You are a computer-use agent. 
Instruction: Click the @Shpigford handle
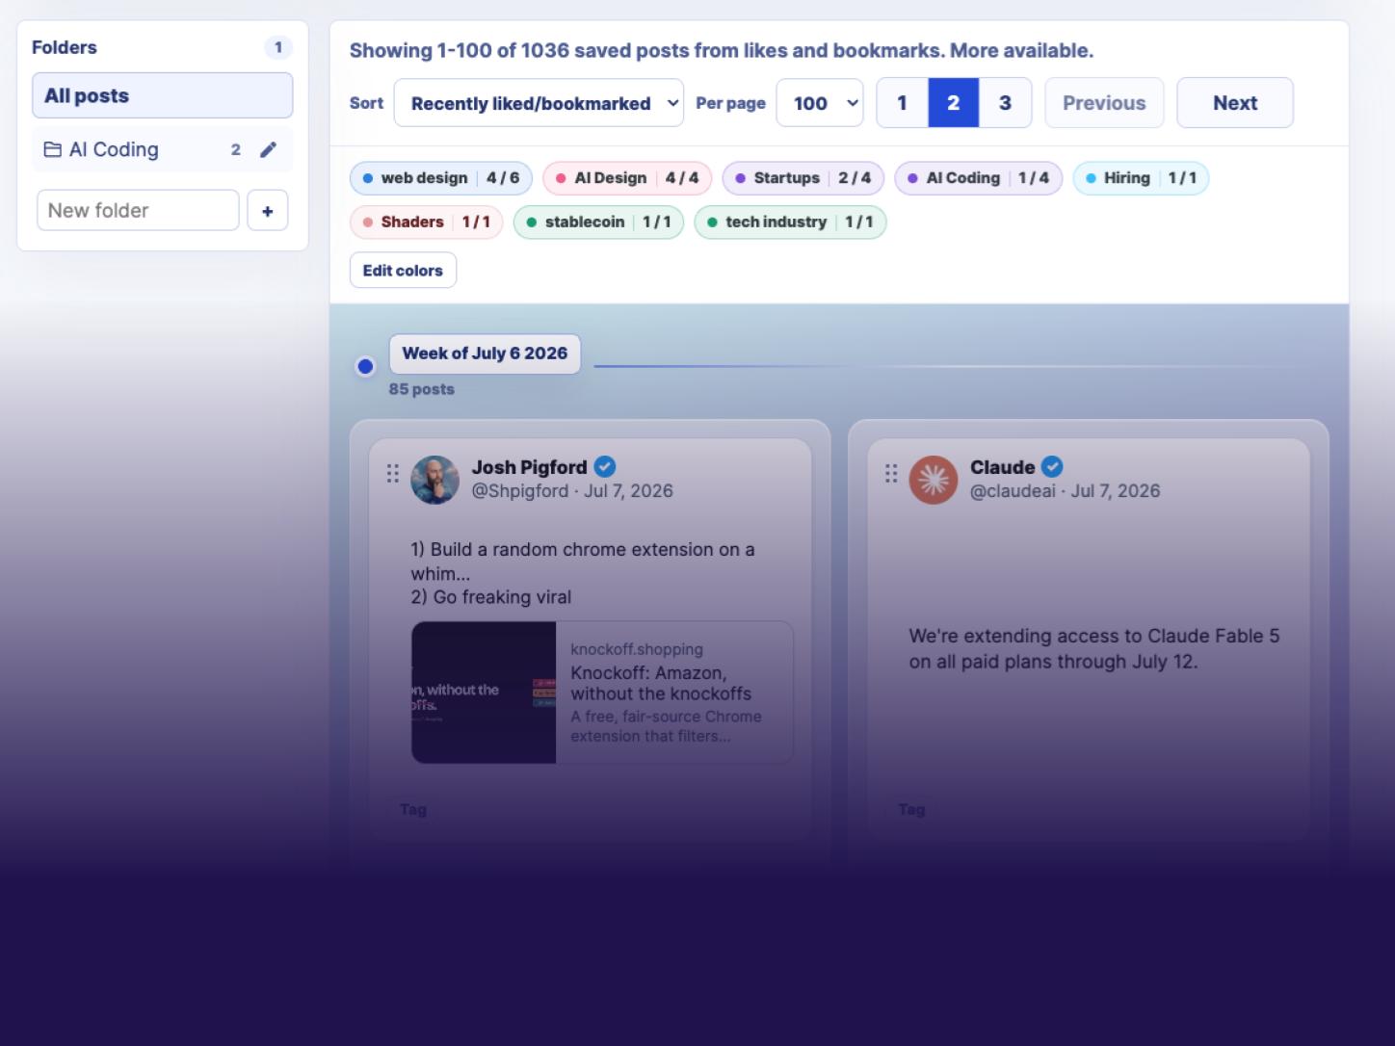[x=520, y=491]
